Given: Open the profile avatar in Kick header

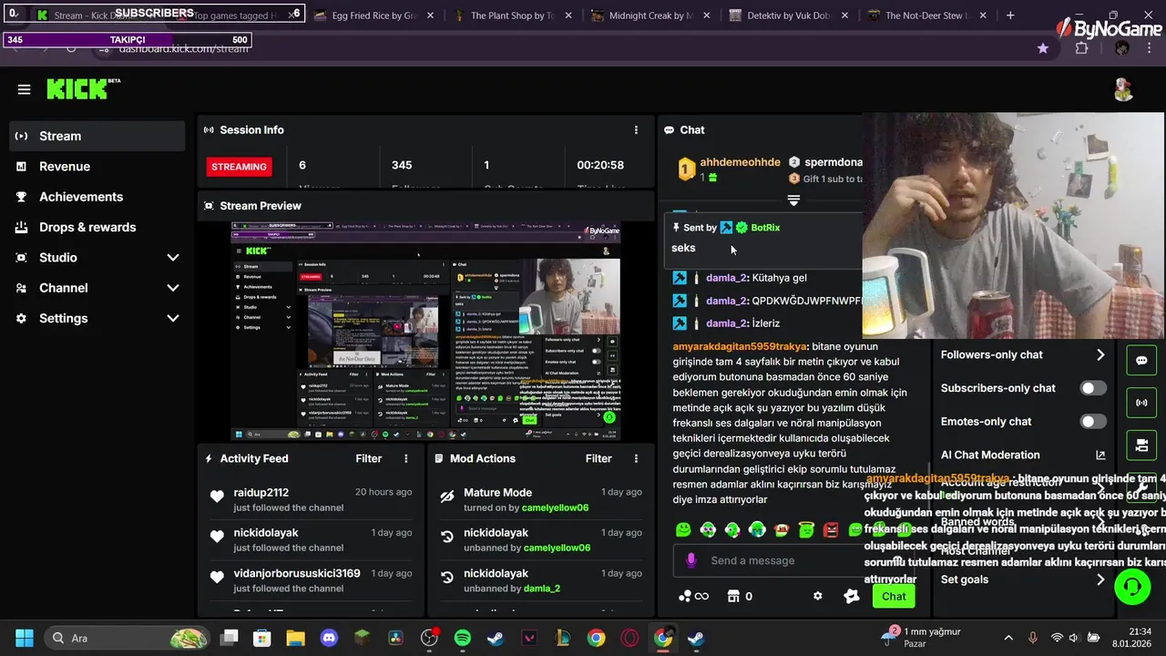Looking at the screenshot, I should pyautogui.click(x=1123, y=89).
